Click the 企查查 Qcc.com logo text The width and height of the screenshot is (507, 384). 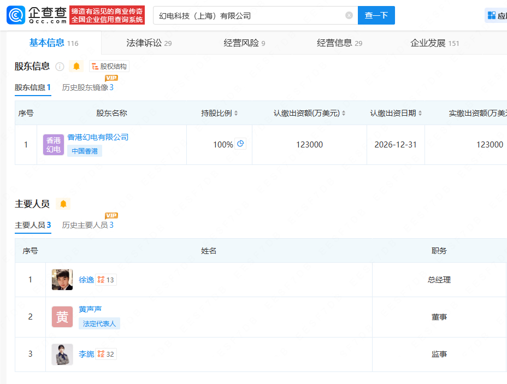[48, 15]
